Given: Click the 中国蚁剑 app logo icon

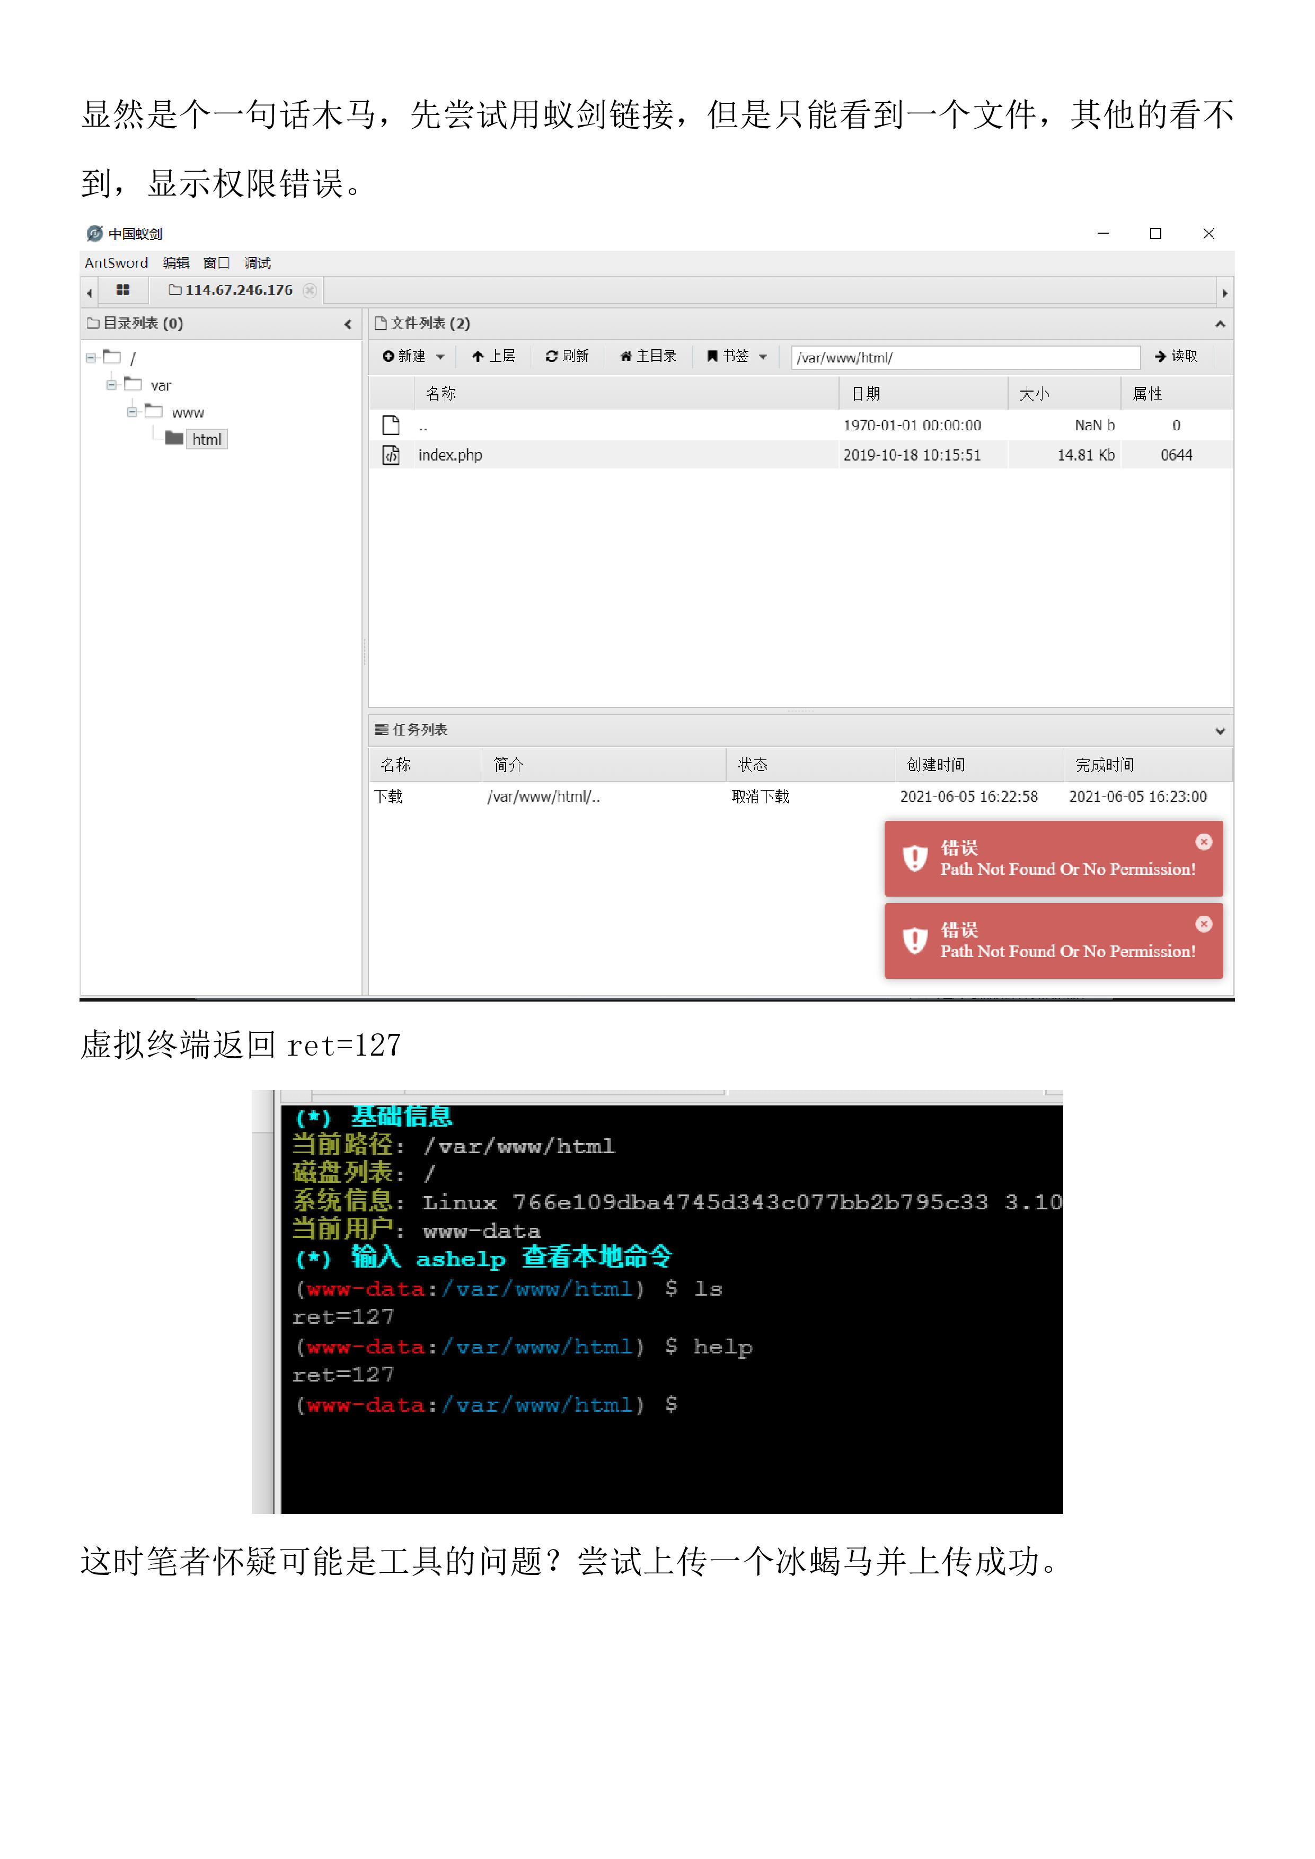Looking at the screenshot, I should 95,234.
